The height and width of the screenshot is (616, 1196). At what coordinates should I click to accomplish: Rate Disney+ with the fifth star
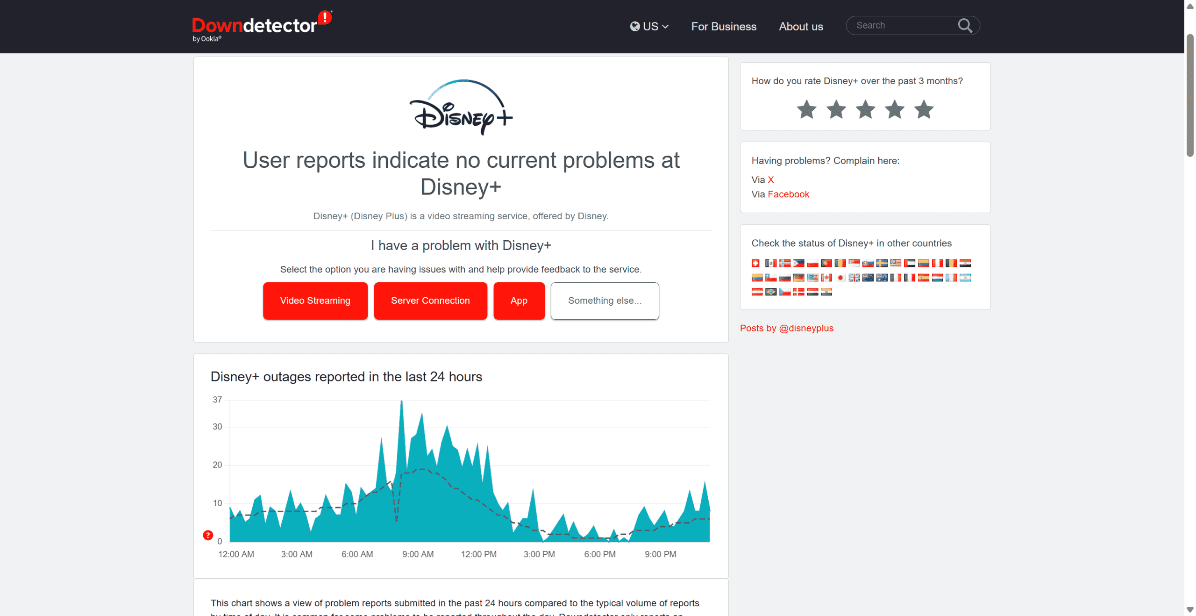pos(924,110)
